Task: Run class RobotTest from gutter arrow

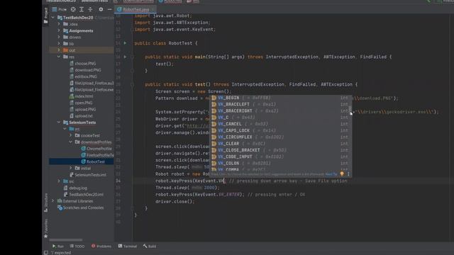Action: [125, 43]
